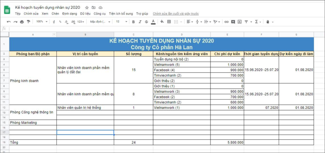Create a filter
Screen dimensions: 325x153
tap(246, 22)
